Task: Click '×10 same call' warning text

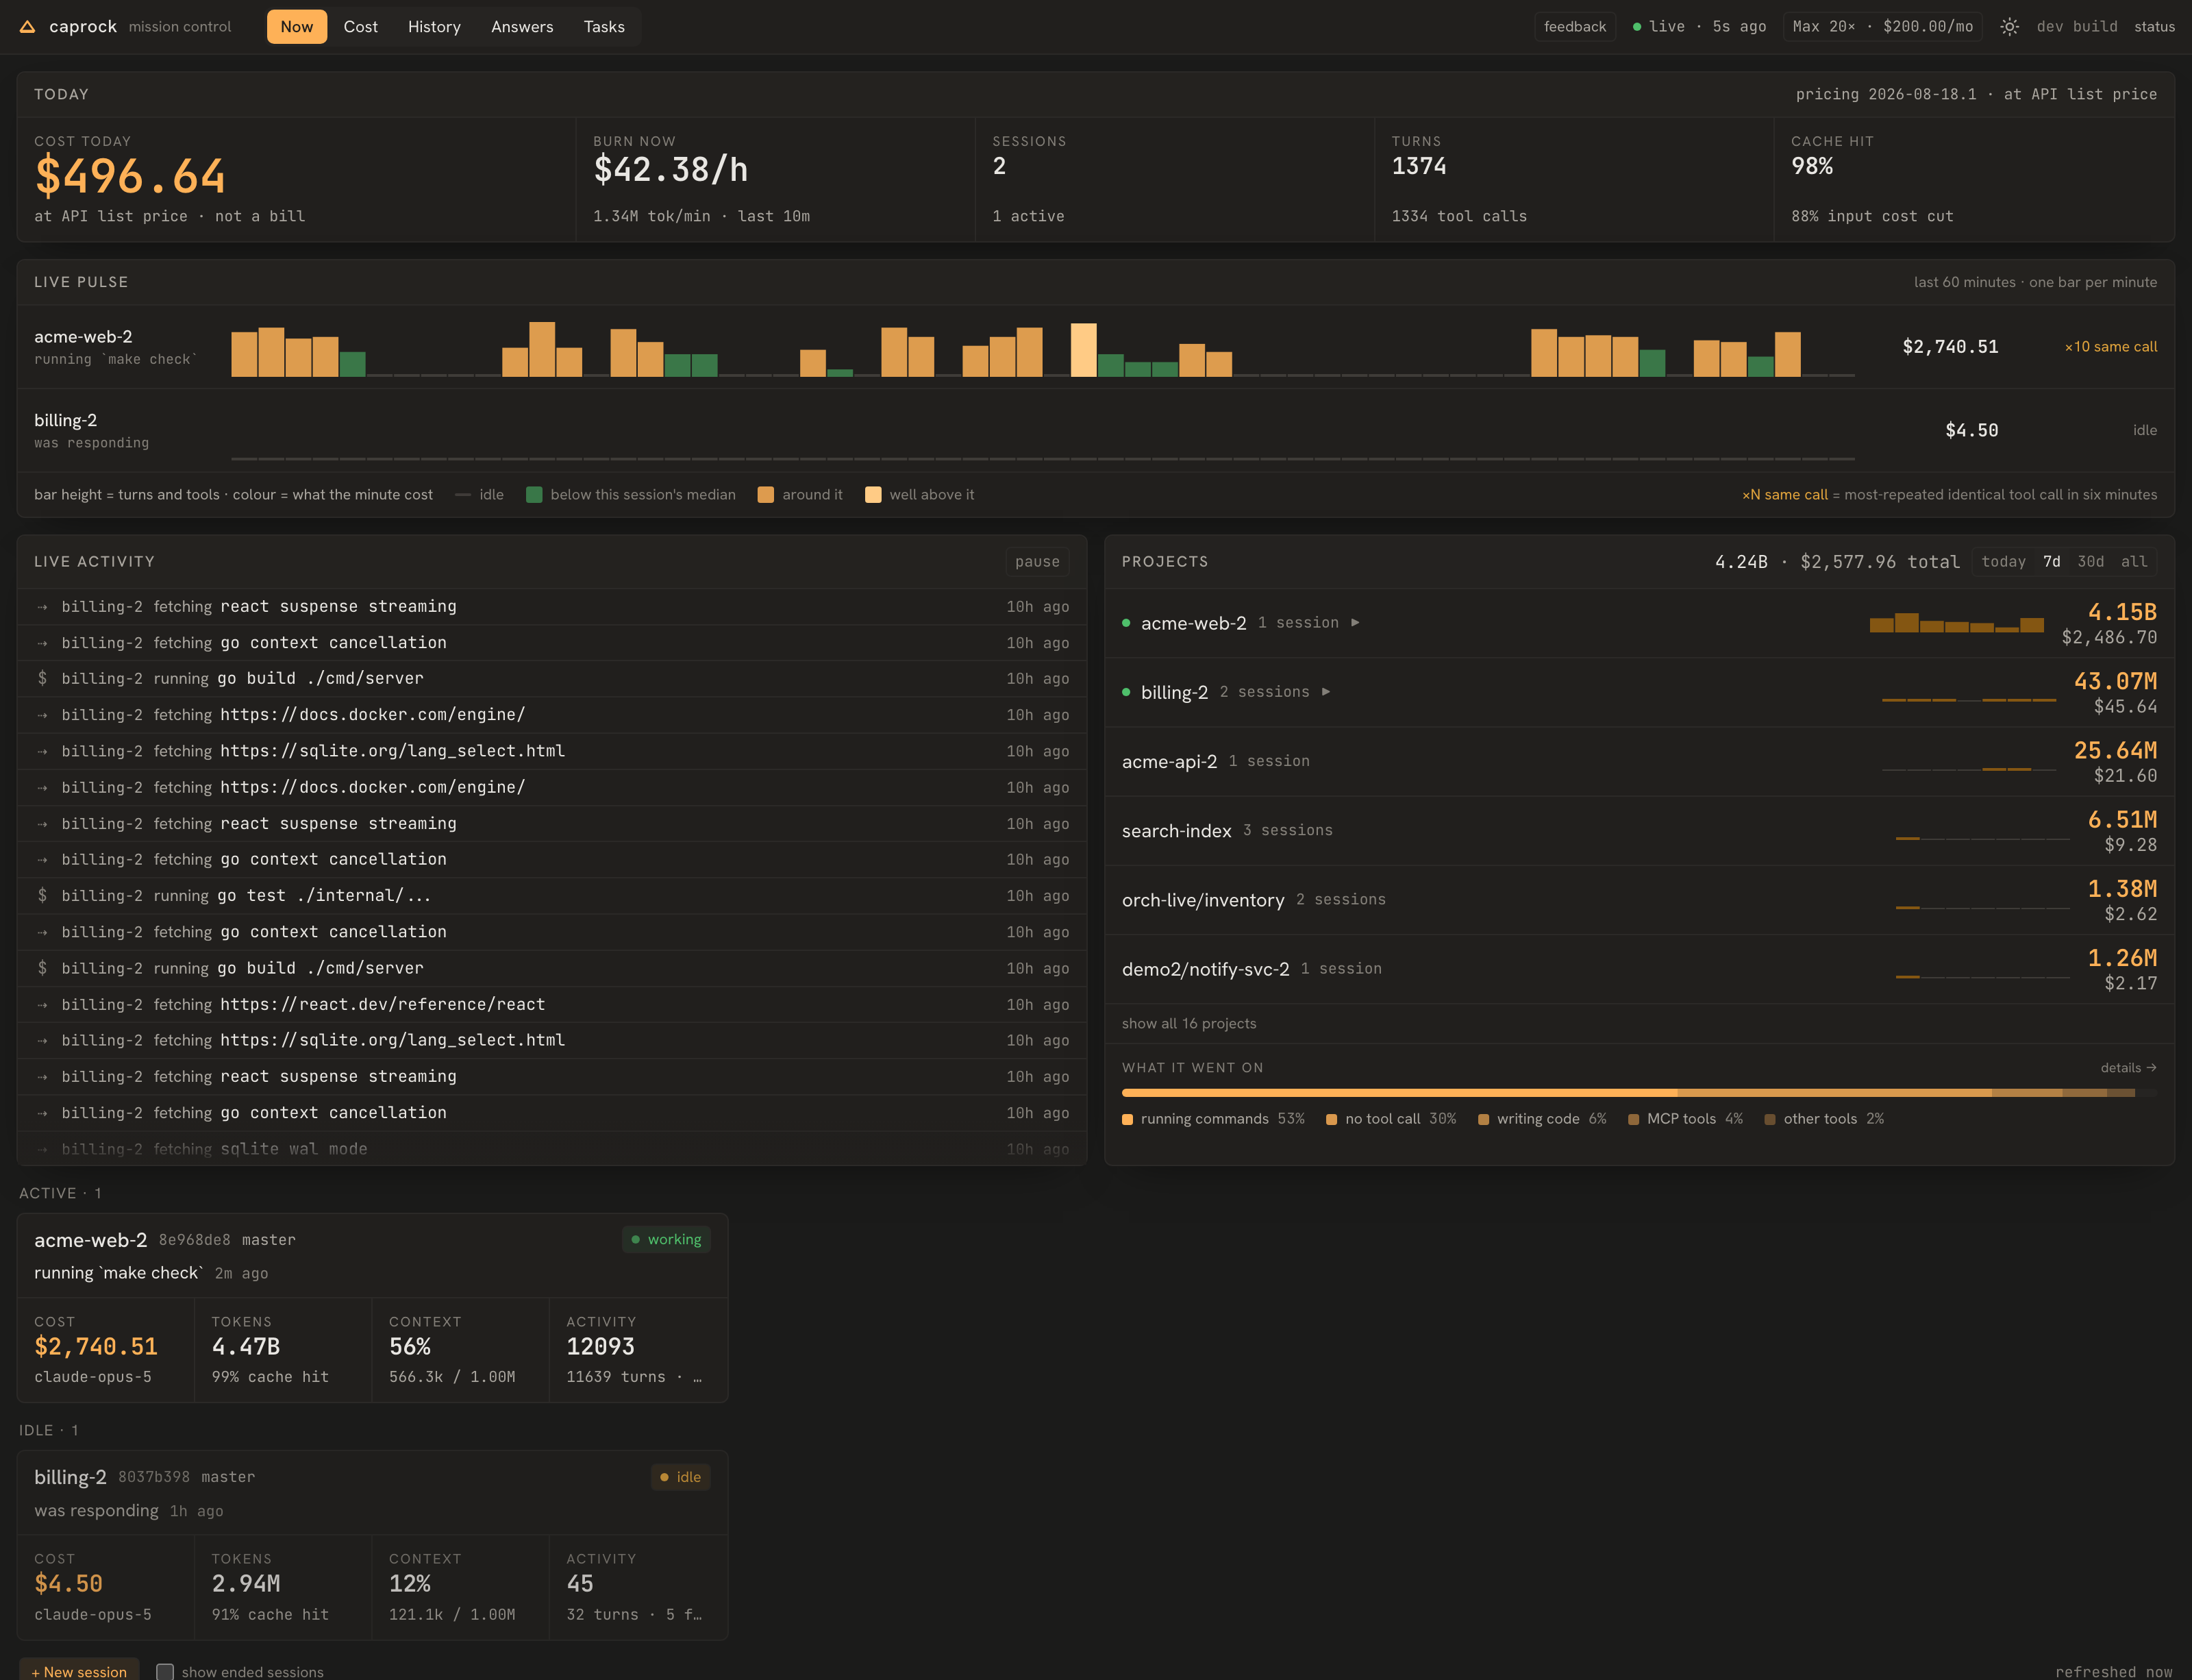Action: click(2110, 347)
